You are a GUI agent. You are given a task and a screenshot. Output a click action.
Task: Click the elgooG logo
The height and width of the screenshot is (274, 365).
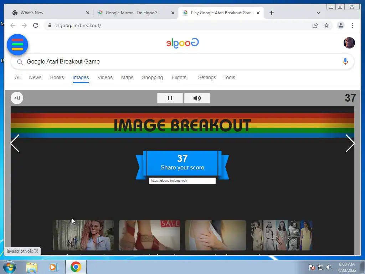[182, 43]
